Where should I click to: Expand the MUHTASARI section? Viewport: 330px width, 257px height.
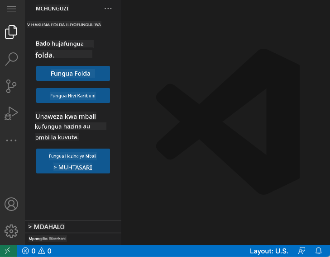[73, 167]
